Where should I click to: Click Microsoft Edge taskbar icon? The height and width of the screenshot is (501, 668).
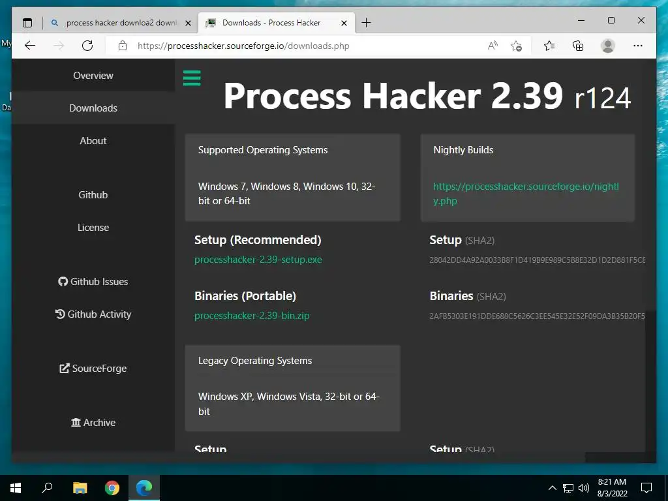144,488
